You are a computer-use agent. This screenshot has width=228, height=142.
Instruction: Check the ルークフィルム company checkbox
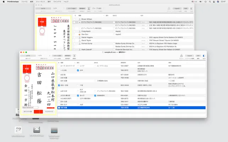pos(95,66)
